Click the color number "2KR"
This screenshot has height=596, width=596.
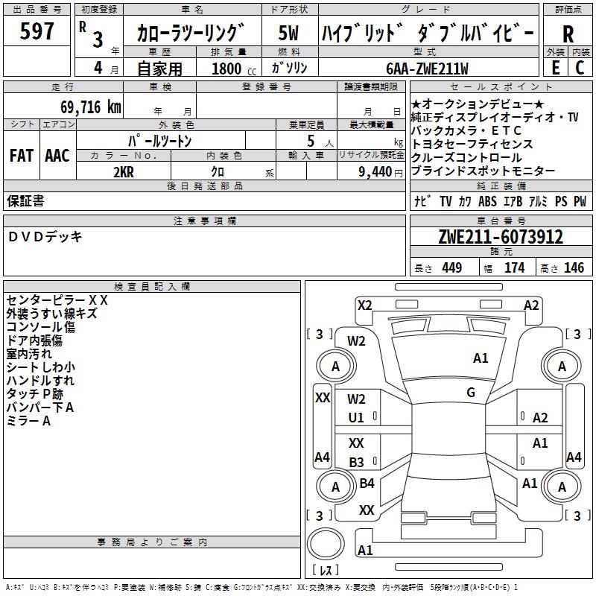[124, 172]
